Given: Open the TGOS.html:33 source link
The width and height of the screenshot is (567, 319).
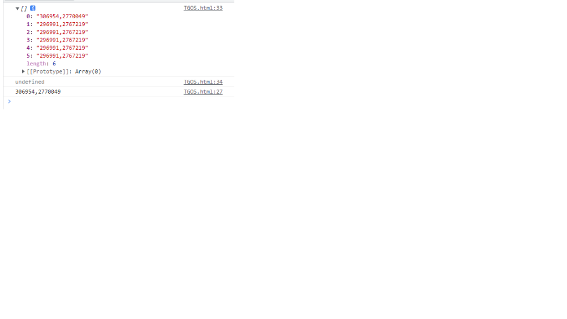Looking at the screenshot, I should pos(203,8).
